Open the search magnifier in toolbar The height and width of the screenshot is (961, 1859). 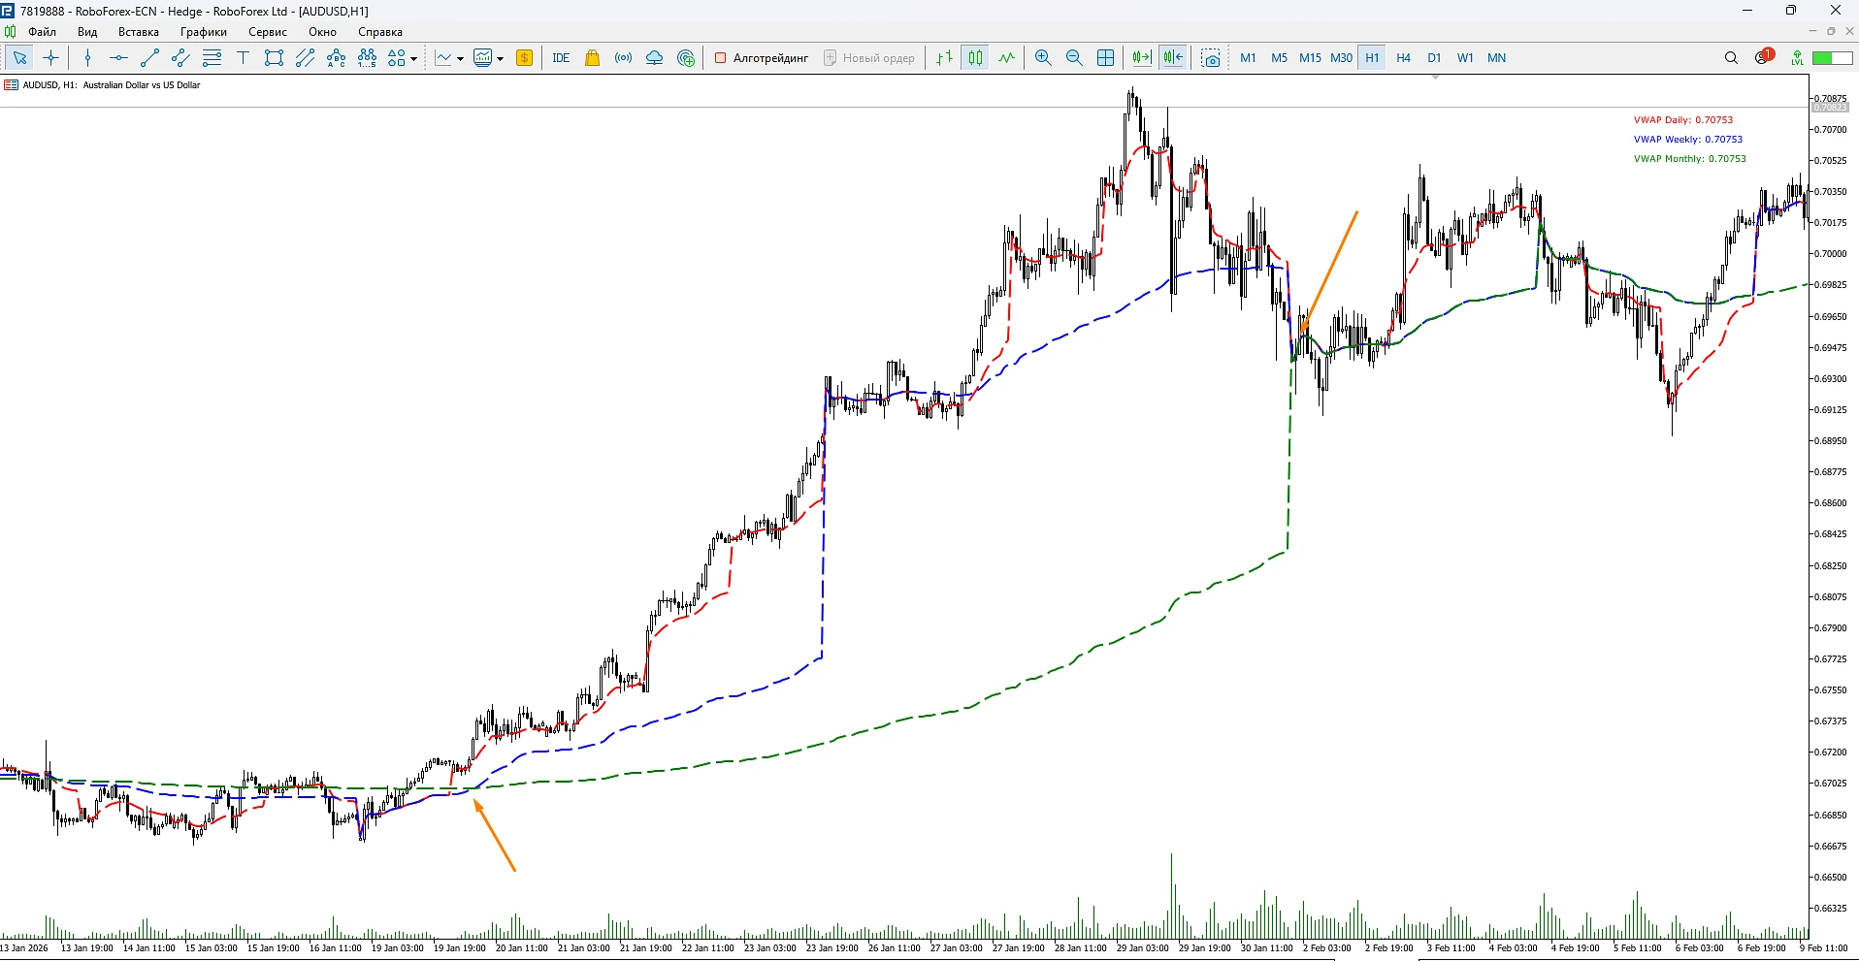[x=1731, y=58]
